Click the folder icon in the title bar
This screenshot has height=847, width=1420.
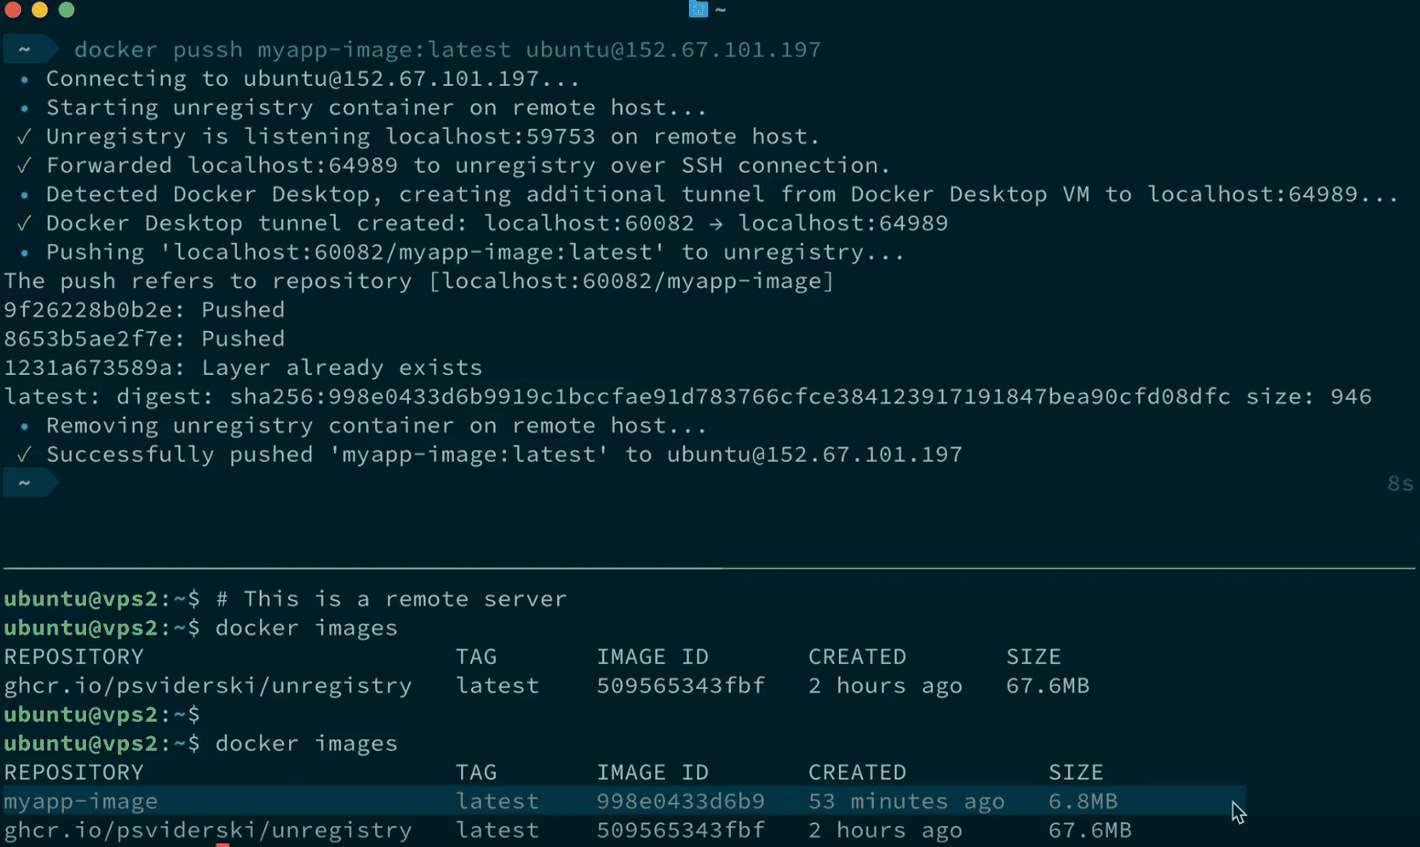[698, 9]
